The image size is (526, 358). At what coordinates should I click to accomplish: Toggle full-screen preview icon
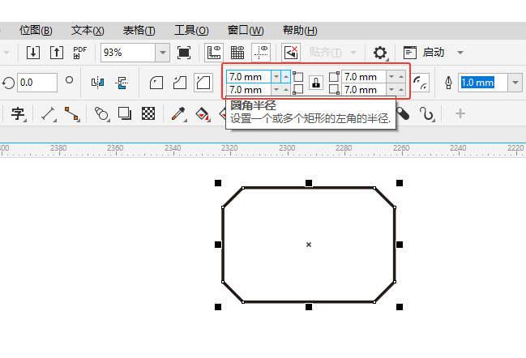[x=184, y=53]
